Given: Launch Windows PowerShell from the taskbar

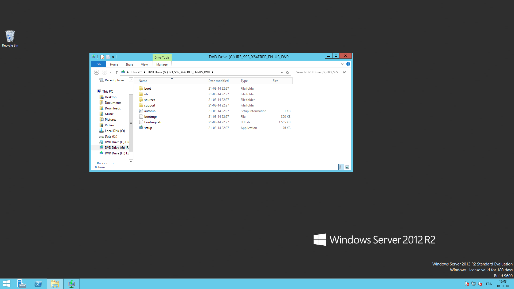Looking at the screenshot, I should (x=38, y=284).
